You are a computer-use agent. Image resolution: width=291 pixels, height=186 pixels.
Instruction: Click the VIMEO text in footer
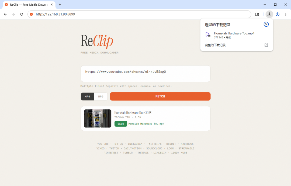click(101, 148)
